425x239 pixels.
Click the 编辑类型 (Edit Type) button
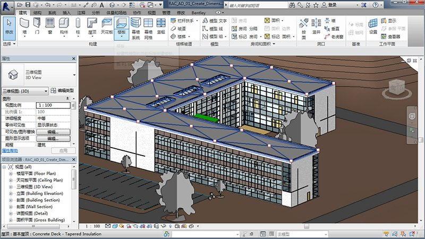tap(63, 91)
